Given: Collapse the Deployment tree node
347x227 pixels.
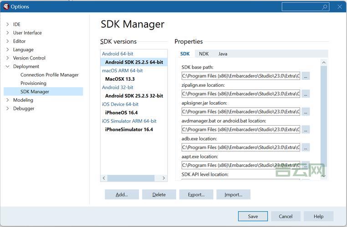Looking at the screenshot, I should (7, 66).
